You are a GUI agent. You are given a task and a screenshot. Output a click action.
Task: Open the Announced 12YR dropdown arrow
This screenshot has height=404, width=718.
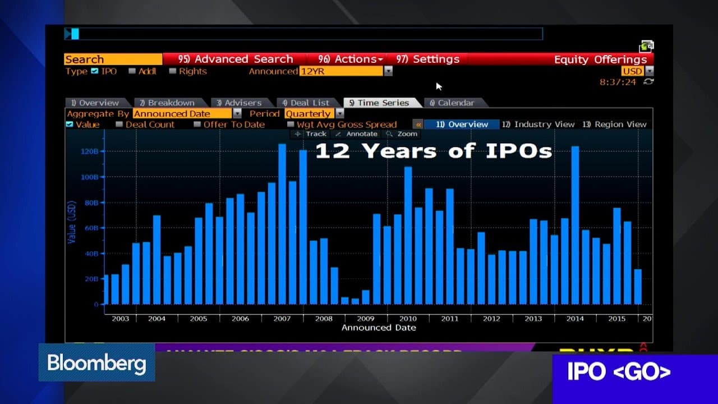tap(388, 71)
